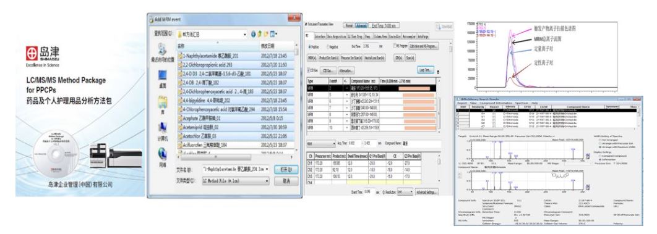Go back using blue arrow icon
657x234 pixels.
pos(253,34)
